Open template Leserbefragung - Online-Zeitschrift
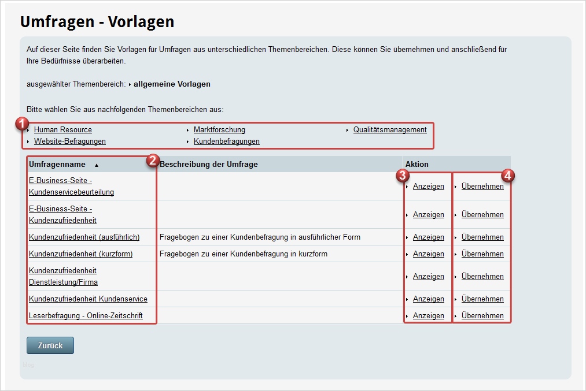The image size is (586, 391). (87, 315)
